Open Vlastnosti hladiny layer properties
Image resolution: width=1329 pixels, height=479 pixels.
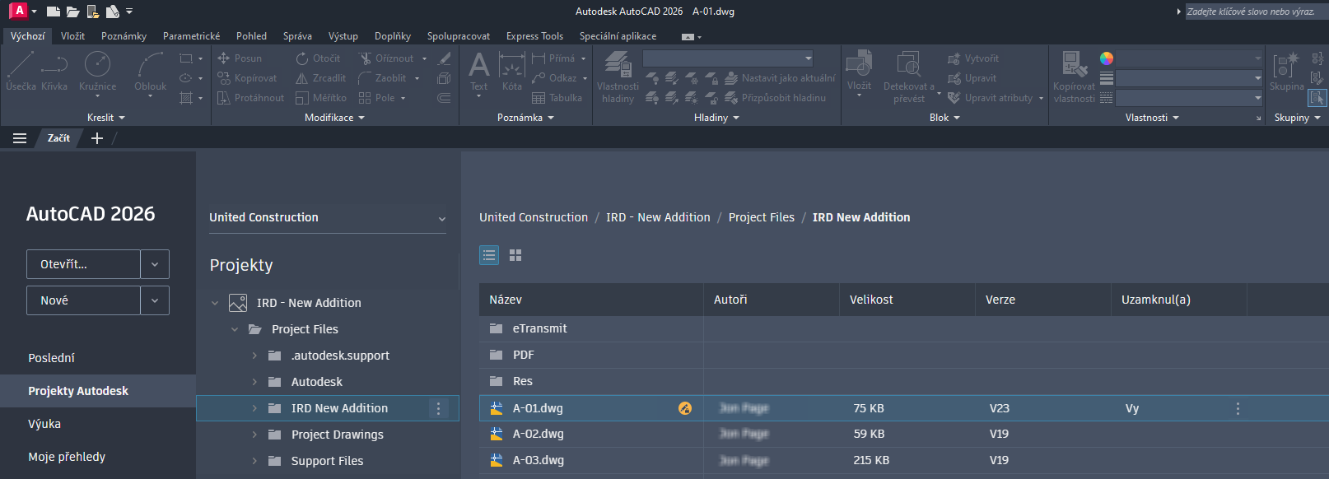[x=618, y=77]
